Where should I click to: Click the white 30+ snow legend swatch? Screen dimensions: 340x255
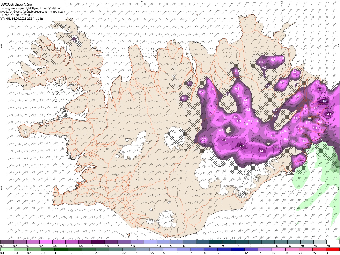333,242
